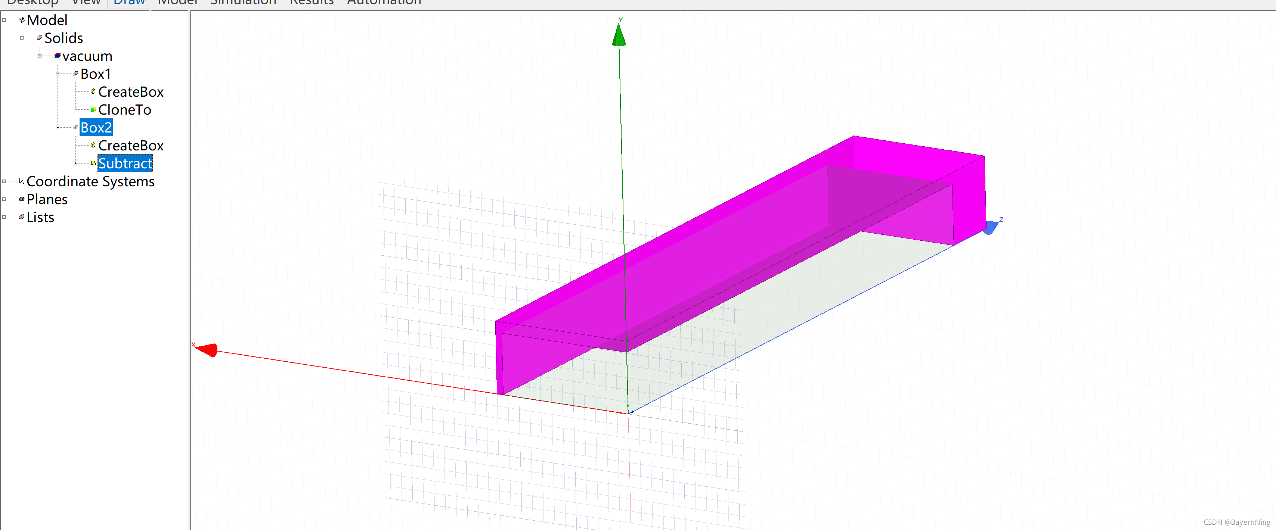Open the Desktop ribbon tab
Viewport: 1276px width, 530px height.
[33, 3]
